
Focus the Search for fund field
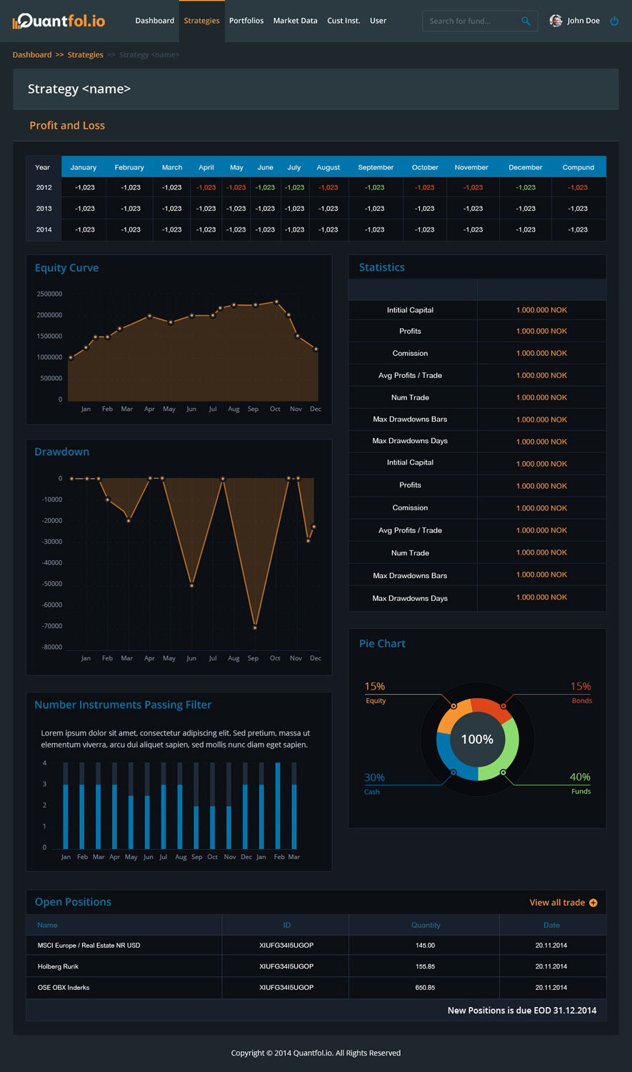point(471,21)
